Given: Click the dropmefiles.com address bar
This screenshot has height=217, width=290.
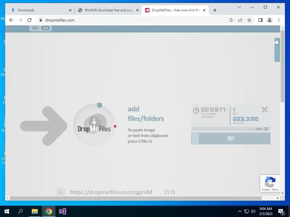Looking at the screenshot, I should (129, 20).
